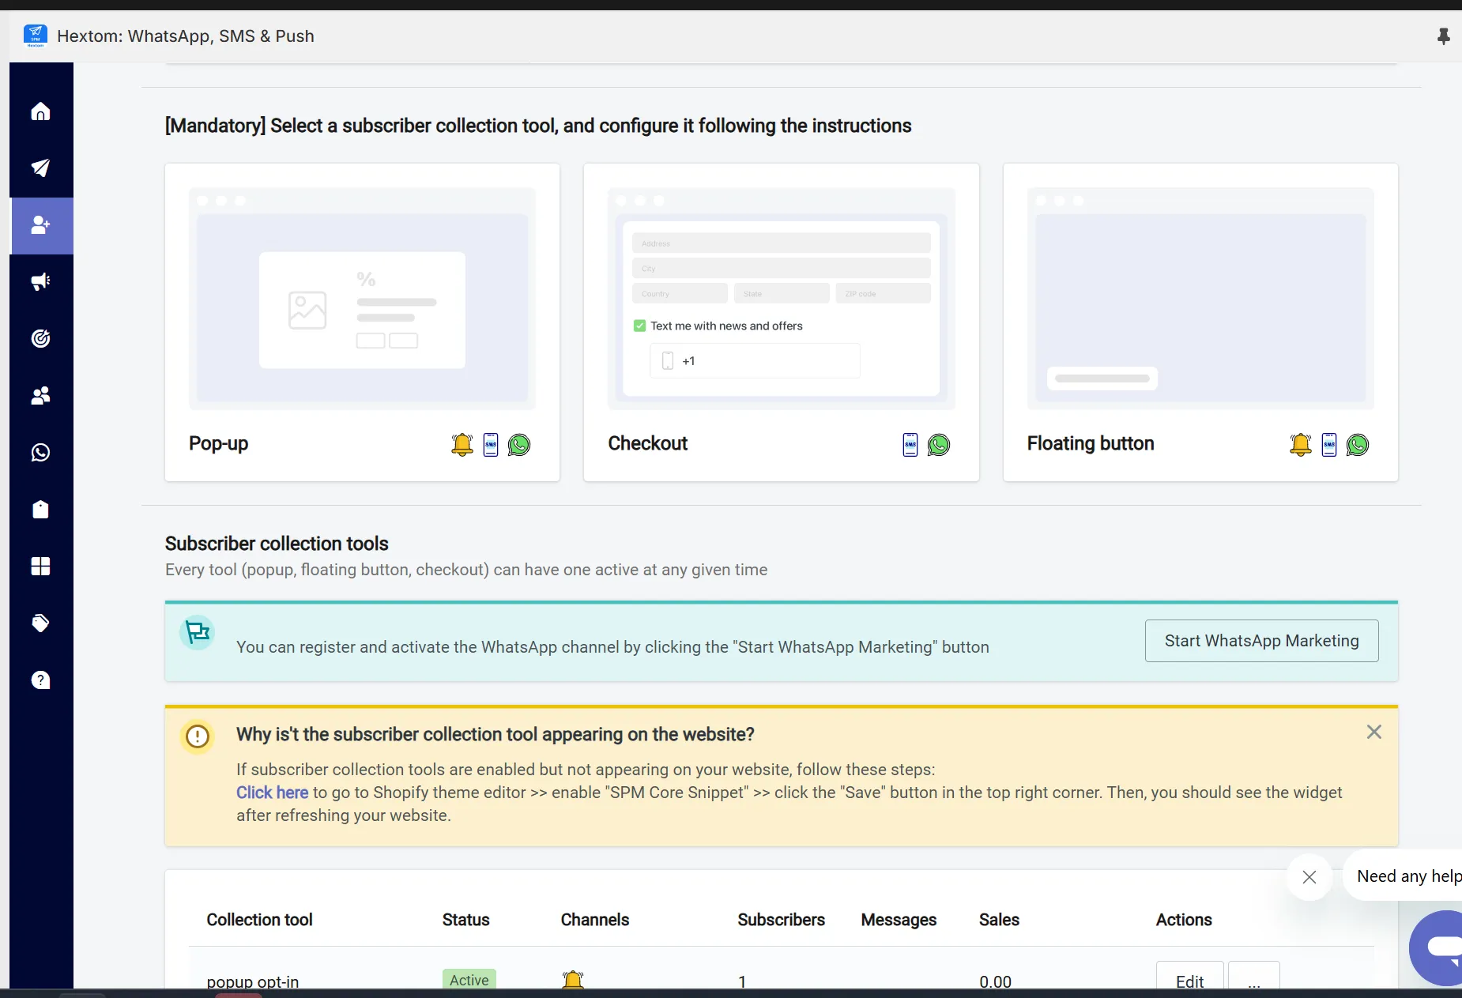
Task: Click the WhatsApp icon on Checkout card
Action: coord(939,445)
